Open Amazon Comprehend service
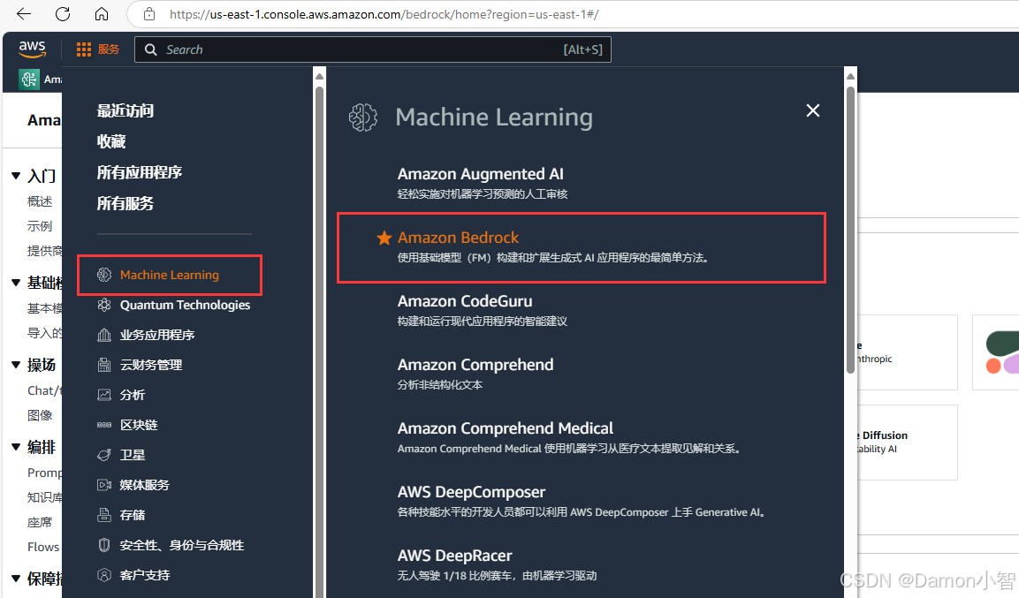Image resolution: width=1019 pixels, height=598 pixels. click(x=475, y=365)
